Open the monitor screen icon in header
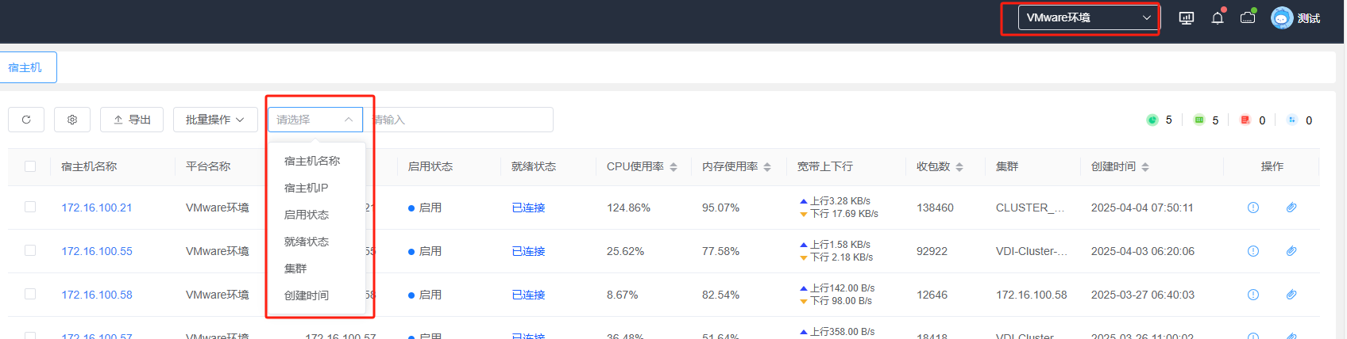The height and width of the screenshot is (339, 1347). 1187,17
